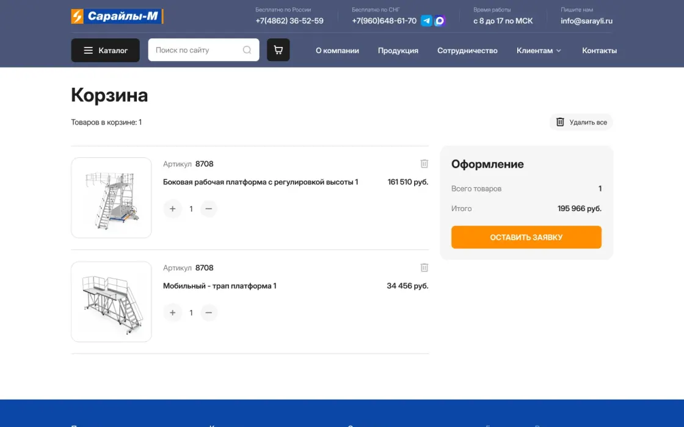Delete Боковая рабочая платформа item via trash icon

tap(424, 164)
